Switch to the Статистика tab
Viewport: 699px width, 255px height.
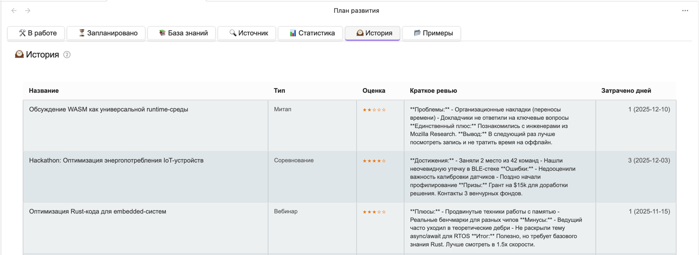pos(310,33)
